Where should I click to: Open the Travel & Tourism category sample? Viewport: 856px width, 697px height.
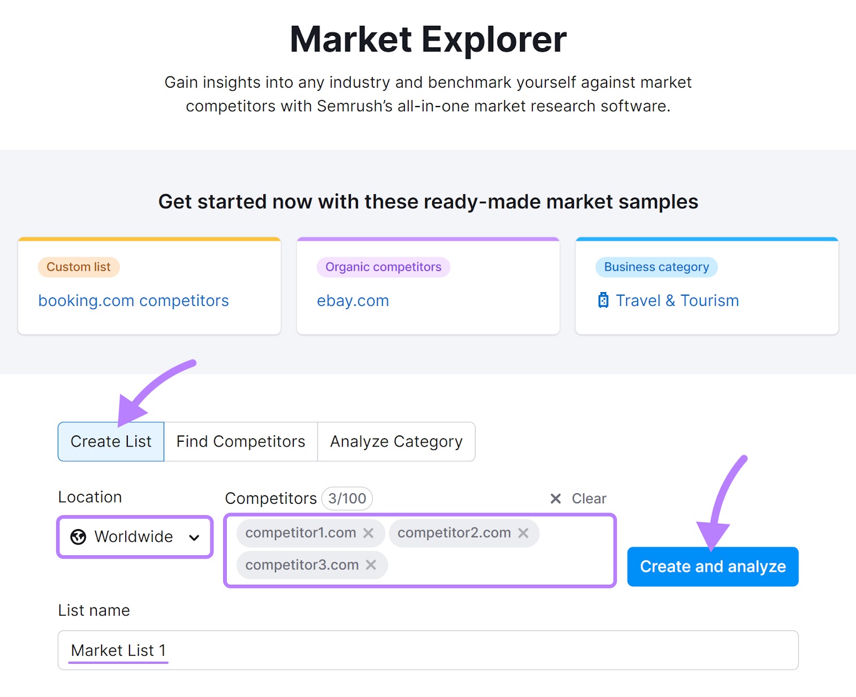(x=676, y=300)
